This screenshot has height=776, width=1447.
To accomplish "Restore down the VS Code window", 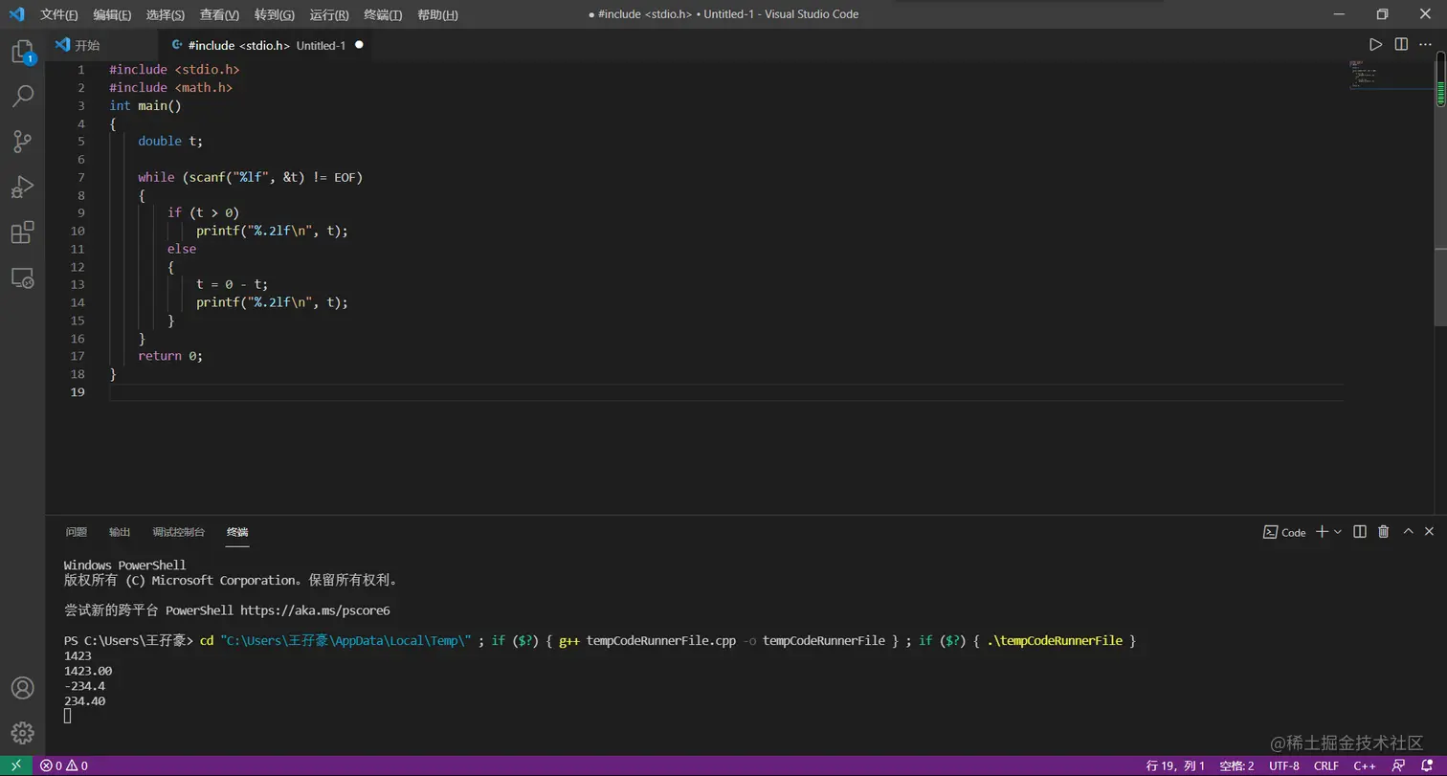I will pos(1382,14).
